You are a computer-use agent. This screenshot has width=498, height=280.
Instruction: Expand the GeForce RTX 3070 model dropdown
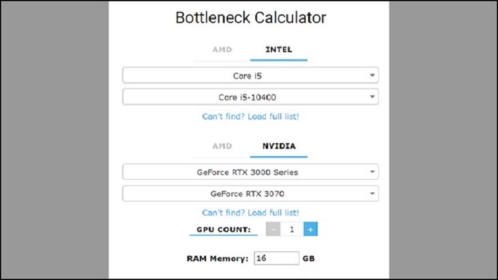click(250, 194)
